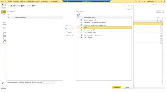Click '<< Удалить все' button
Screen dimensions: 166x93
(69, 35)
